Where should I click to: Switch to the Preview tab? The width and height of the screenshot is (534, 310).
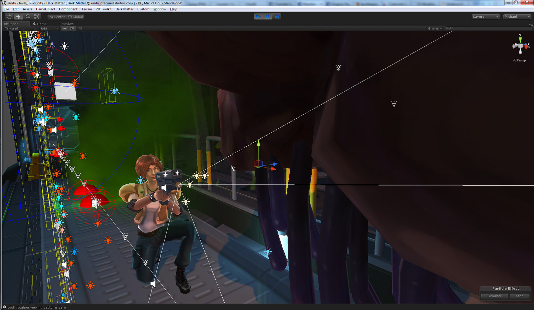pos(67,24)
